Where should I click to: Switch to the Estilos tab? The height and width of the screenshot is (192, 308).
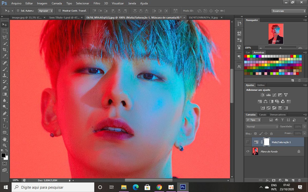click(261, 85)
